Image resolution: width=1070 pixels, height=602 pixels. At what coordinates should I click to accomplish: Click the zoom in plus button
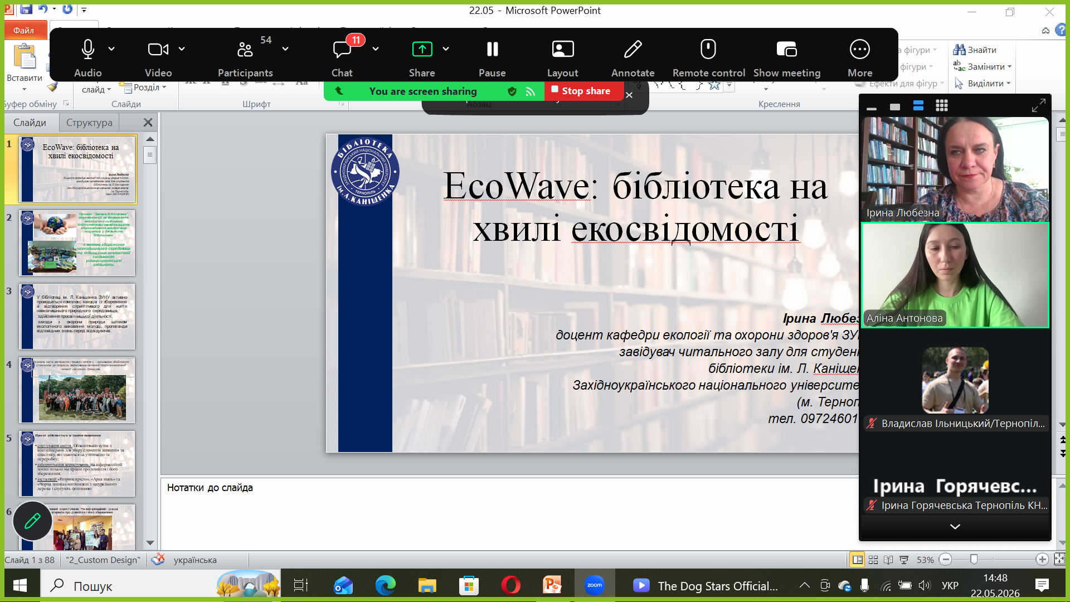pyautogui.click(x=1042, y=560)
